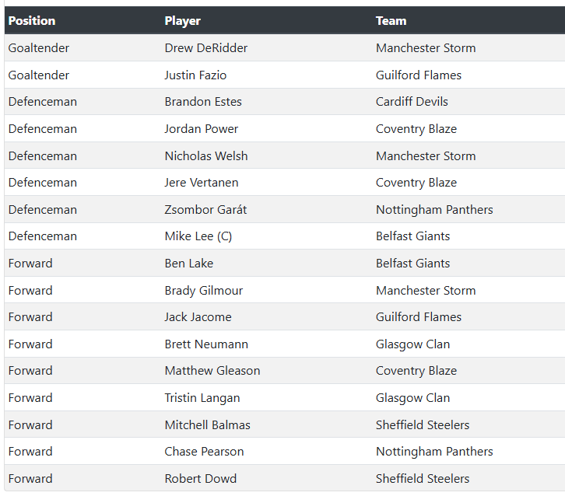565x496 pixels.
Task: Click Mike Lee (C) in the table
Action: tap(198, 236)
